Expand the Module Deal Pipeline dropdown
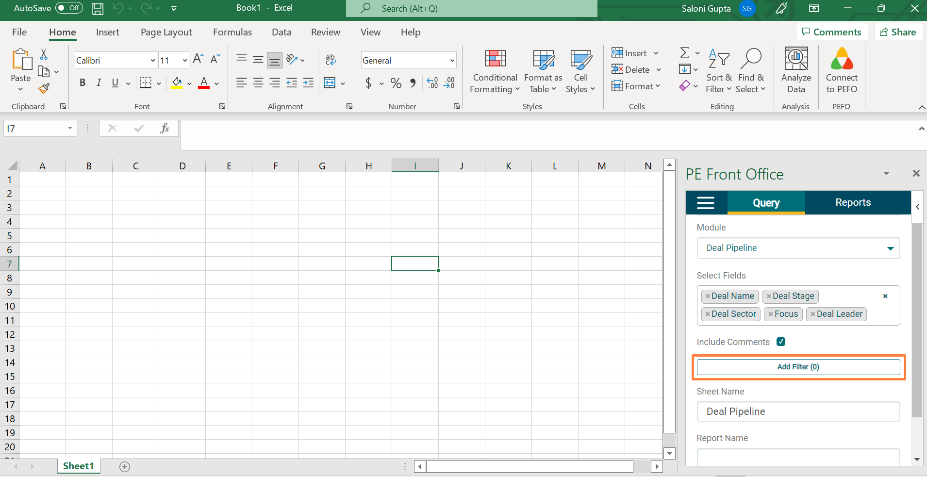927x477 pixels. coord(890,248)
